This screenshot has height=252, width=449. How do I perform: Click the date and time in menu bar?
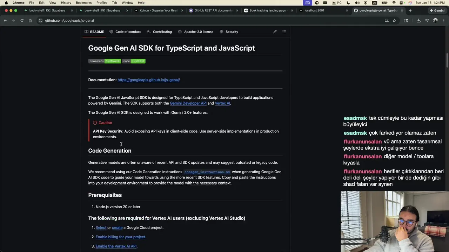click(x=430, y=2)
